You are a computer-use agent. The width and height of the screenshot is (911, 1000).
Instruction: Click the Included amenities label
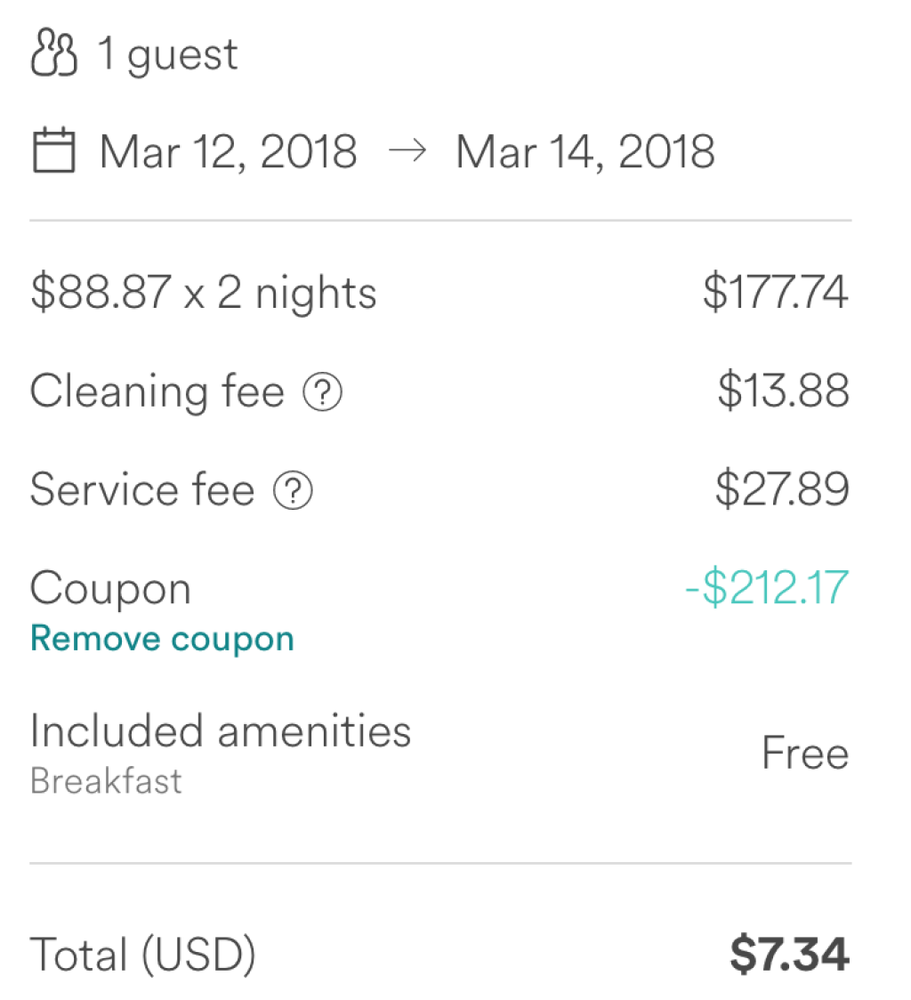point(221,731)
